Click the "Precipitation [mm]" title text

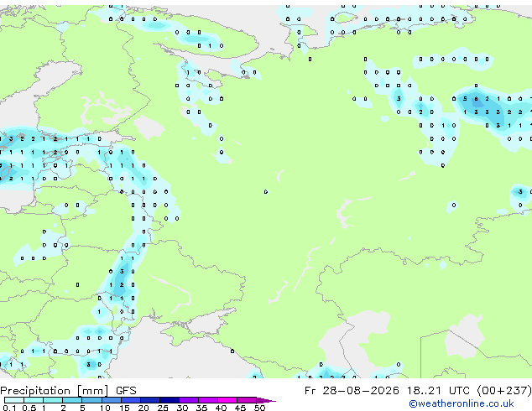click(x=55, y=391)
